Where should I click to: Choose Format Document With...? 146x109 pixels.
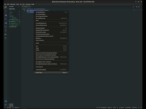[x=51, y=34]
